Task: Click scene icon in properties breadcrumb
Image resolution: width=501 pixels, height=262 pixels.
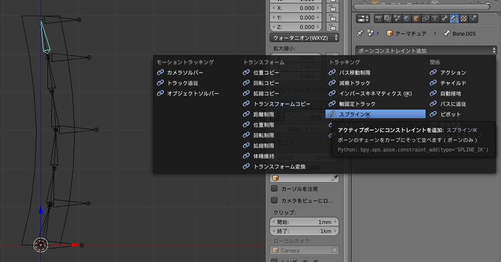Action: (x=371, y=33)
